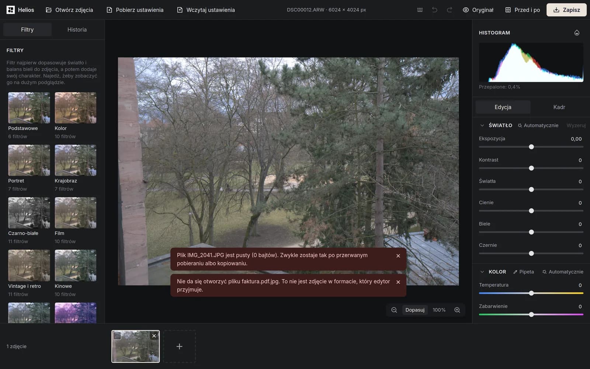Toggle the histogram clipping indicator icon
590x369 pixels.
(577, 33)
